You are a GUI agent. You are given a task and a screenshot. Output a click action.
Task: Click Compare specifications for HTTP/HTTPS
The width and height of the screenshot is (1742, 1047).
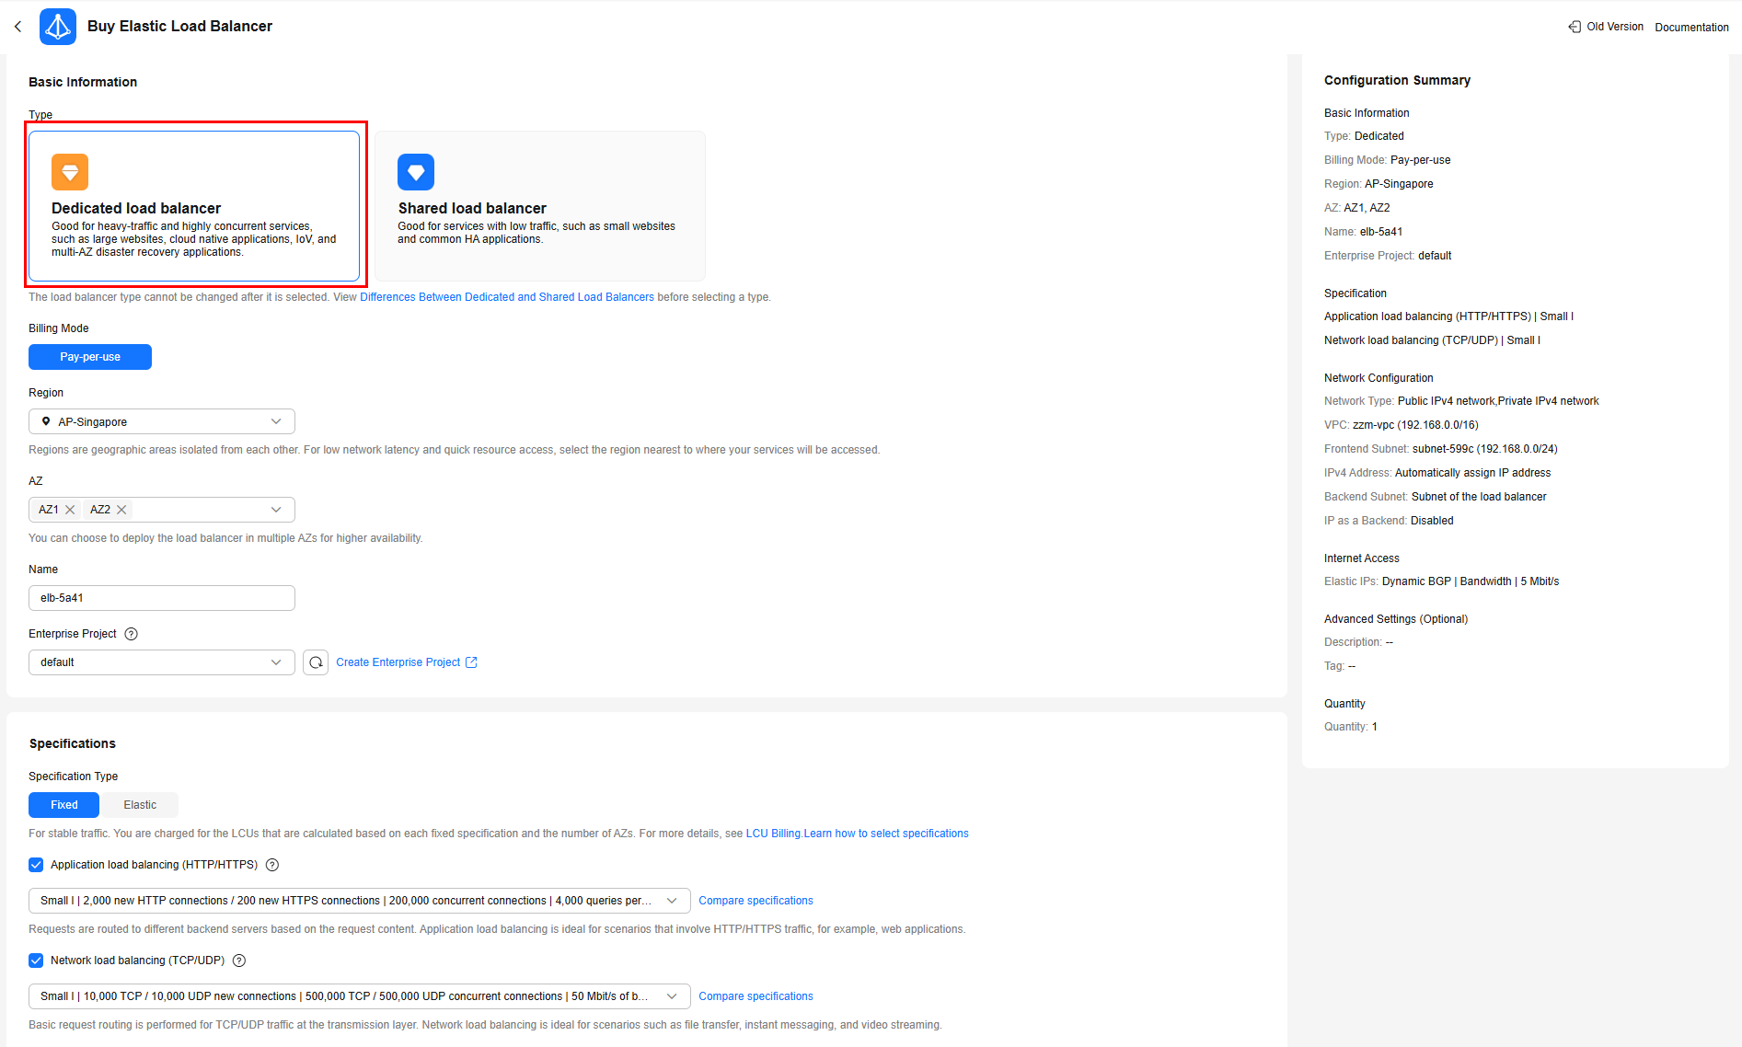tap(756, 901)
